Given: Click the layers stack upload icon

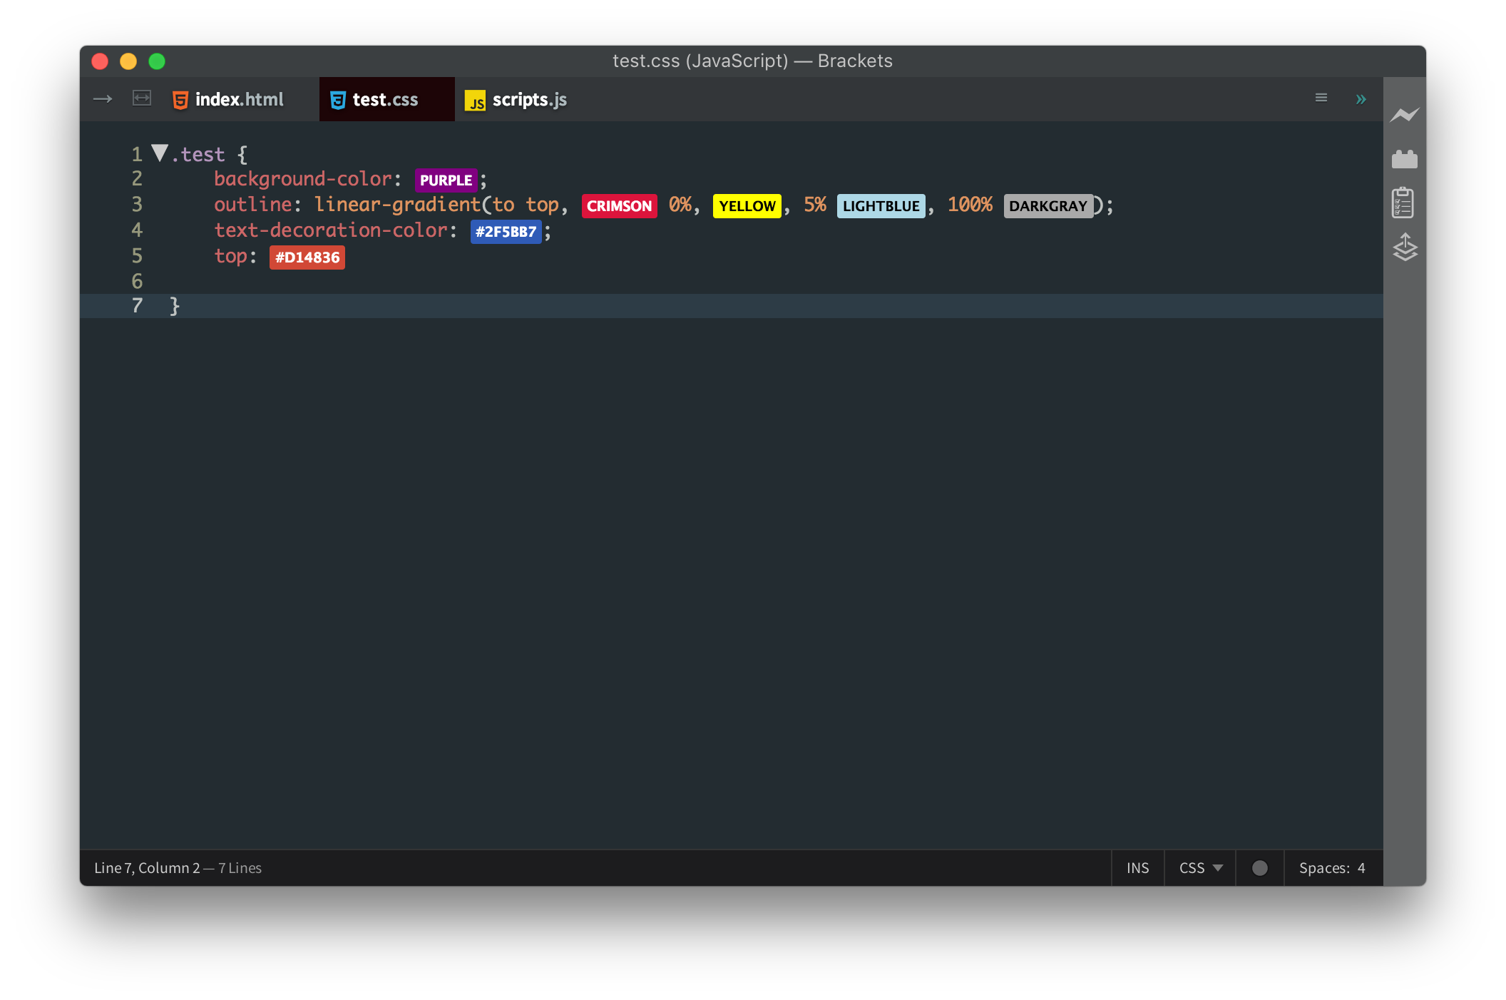Looking at the screenshot, I should 1405,247.
